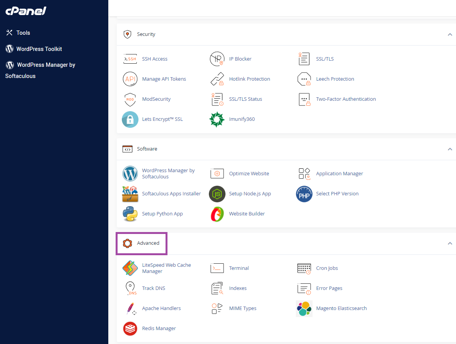Open Magento Elasticsearch text link

342,308
